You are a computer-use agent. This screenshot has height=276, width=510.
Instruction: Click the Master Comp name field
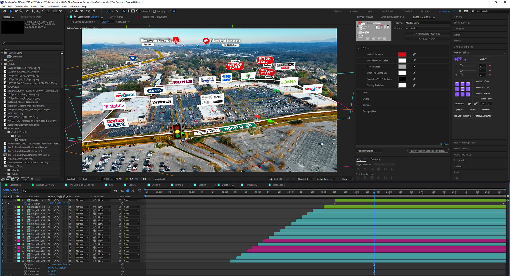427,23
